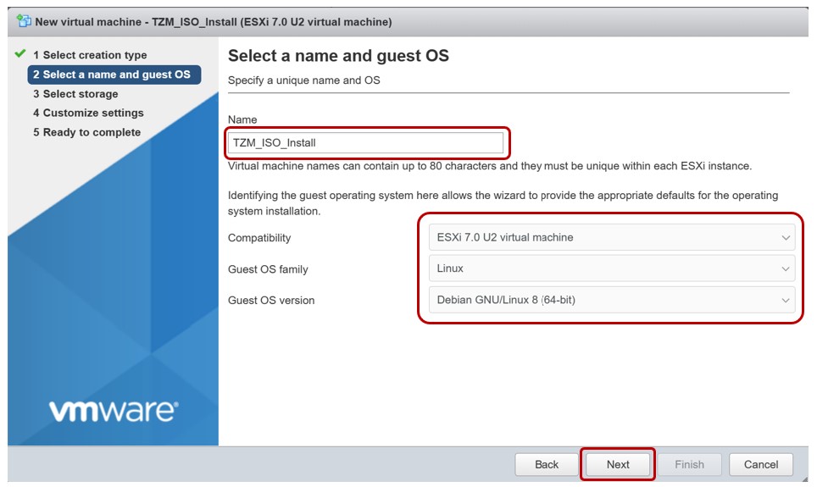Open the Guest OS version dropdown
The image size is (817, 487).
(x=611, y=299)
